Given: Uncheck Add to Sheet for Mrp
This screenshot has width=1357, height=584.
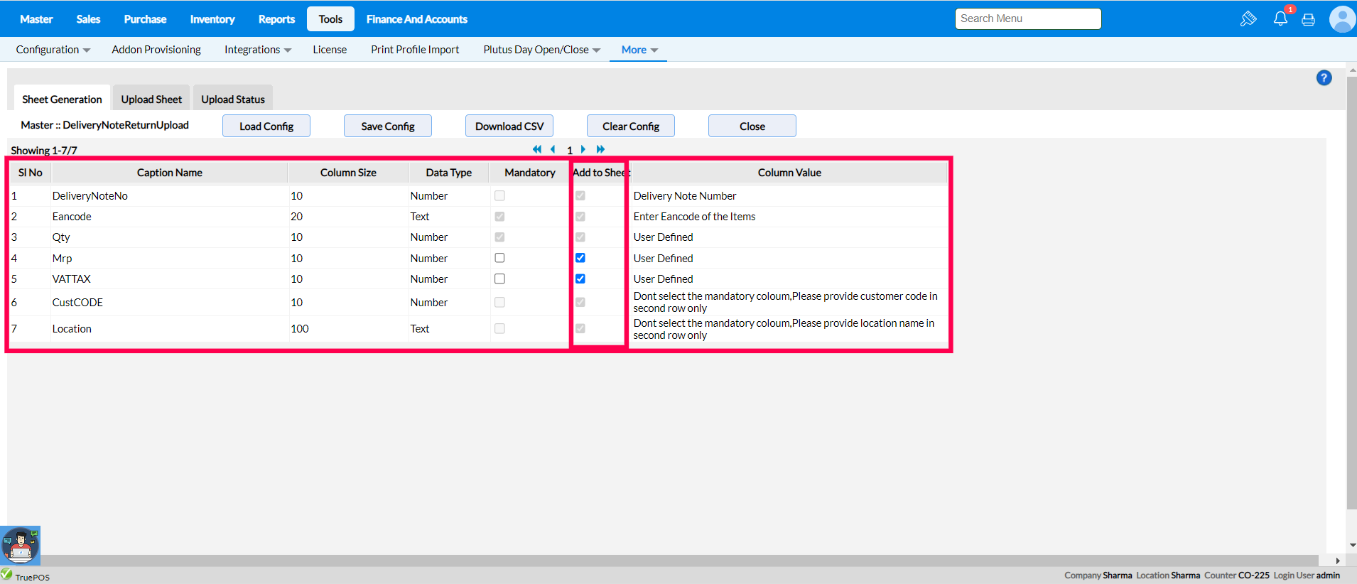Looking at the screenshot, I should 580,258.
